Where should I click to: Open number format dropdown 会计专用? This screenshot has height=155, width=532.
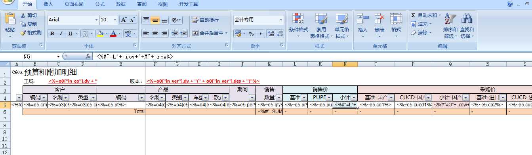(x=281, y=20)
